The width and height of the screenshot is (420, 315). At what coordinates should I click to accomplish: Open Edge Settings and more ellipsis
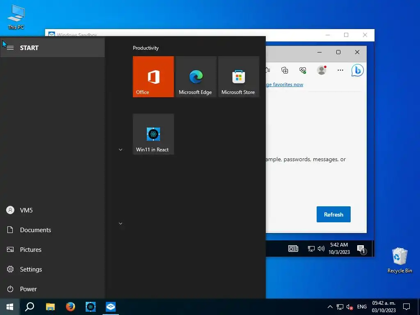(x=340, y=70)
